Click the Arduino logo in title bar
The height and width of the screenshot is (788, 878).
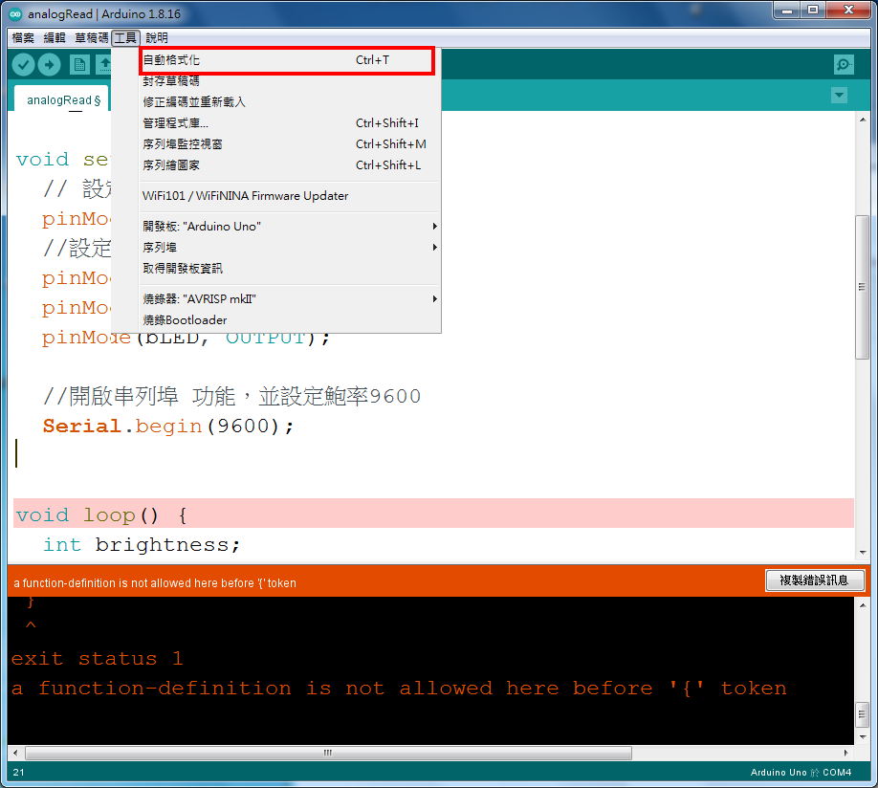pos(15,14)
